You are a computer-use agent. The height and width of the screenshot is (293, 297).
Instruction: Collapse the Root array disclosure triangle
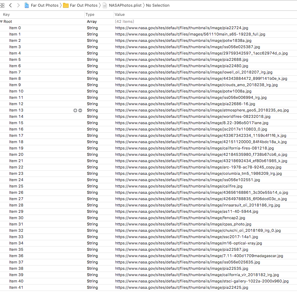pyautogui.click(x=1, y=21)
